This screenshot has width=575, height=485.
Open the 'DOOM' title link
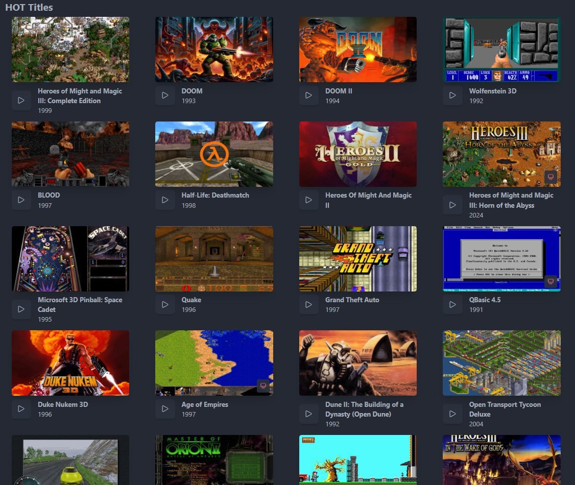[192, 91]
